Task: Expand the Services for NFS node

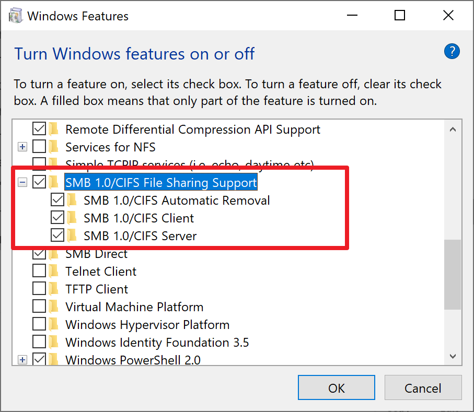Action: [x=22, y=147]
